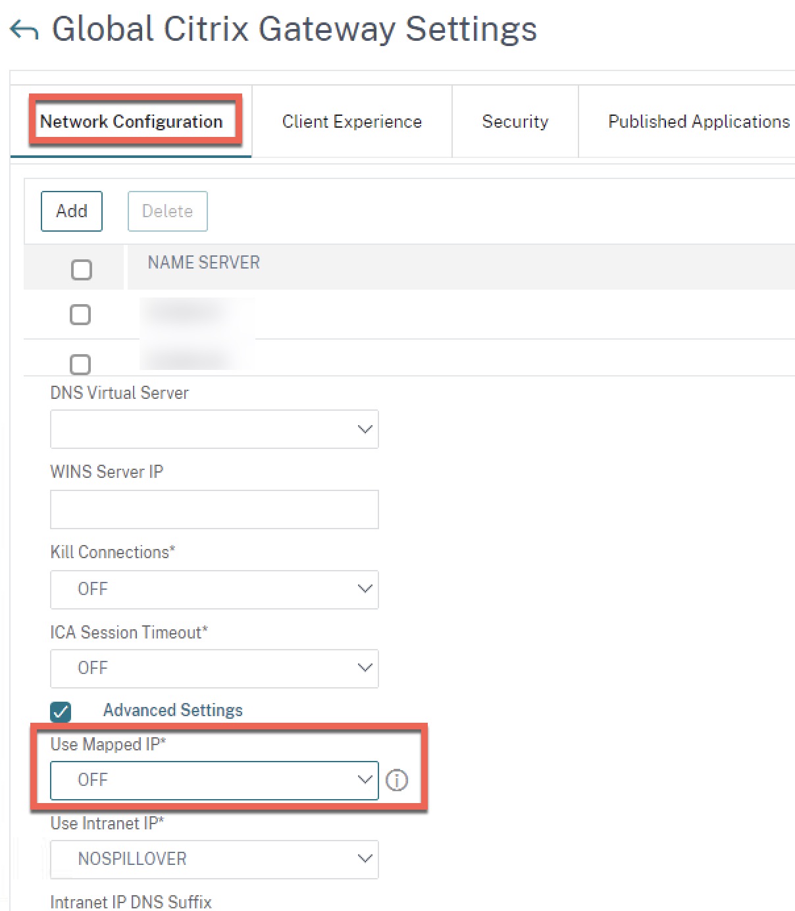Screen dimensions: 795x911
Task: Check the second name server row checkbox
Action: point(80,364)
